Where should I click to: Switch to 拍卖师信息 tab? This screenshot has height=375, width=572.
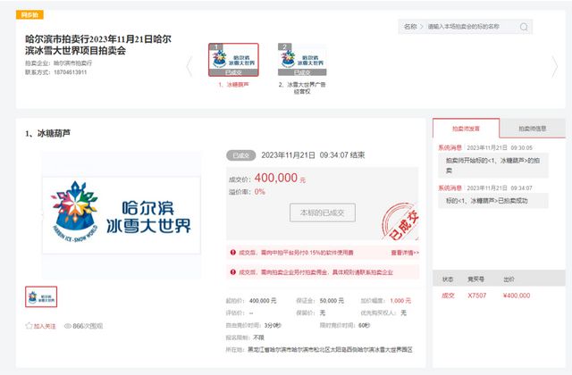(533, 129)
